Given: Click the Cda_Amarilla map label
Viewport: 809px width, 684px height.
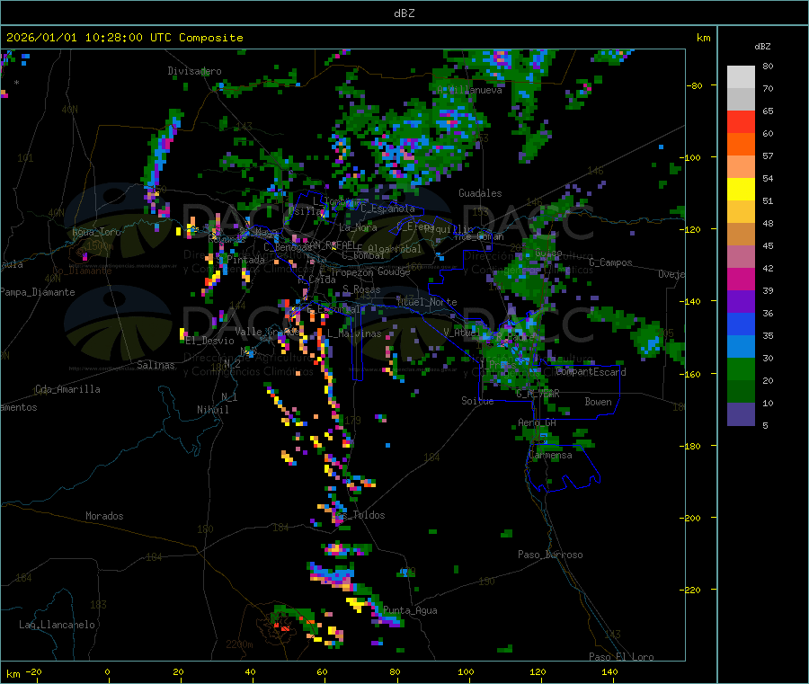Looking at the screenshot, I should 67,389.
